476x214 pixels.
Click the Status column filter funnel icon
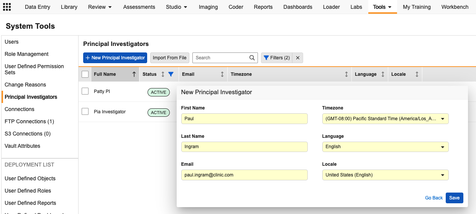tap(171, 74)
